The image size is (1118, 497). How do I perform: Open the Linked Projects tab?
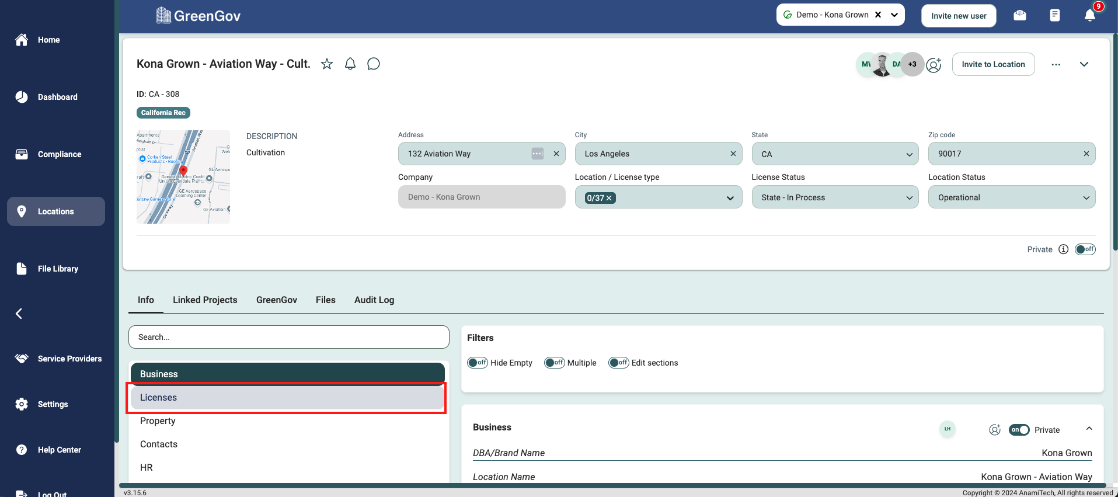[205, 300]
